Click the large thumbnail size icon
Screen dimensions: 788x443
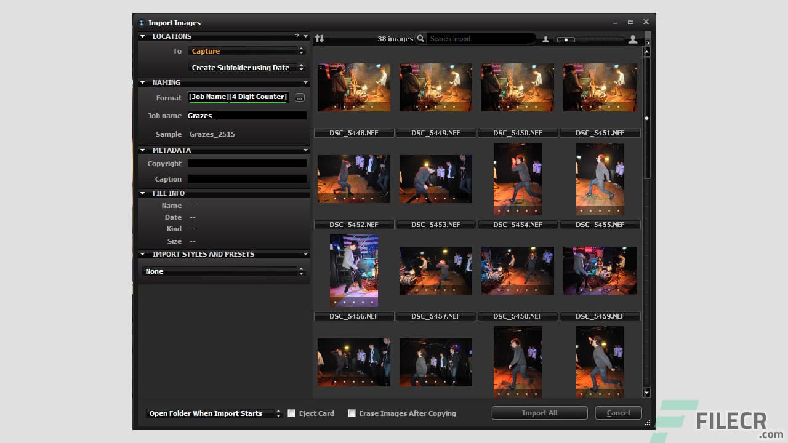633,38
